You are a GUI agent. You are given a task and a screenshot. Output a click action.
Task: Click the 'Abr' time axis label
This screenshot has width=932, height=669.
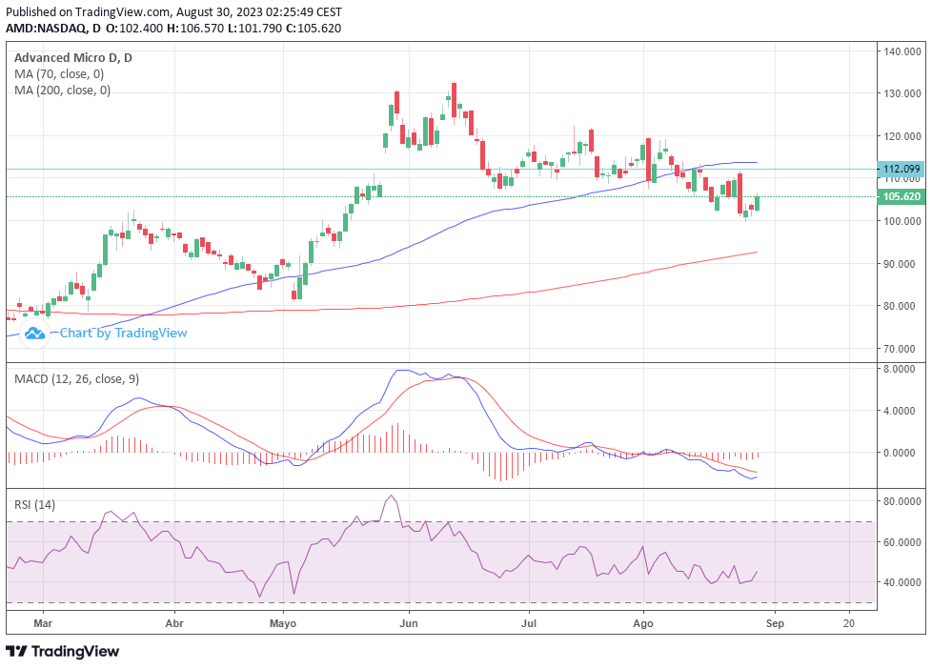click(174, 623)
